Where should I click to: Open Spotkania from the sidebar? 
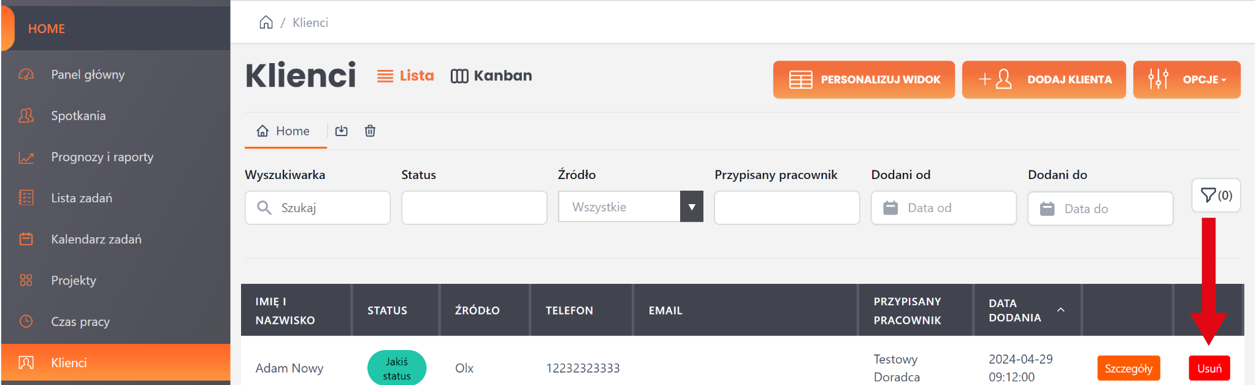coord(78,116)
